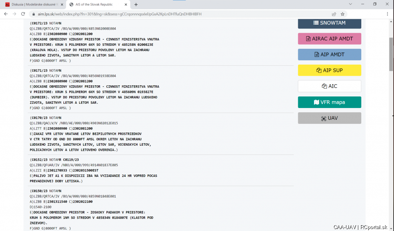Screen dimensions: 394x231
Task: Click 'Q)LZBB/QRTCA/IV /BO/W/000/080/4853N02008E004' line
Action: (73, 28)
